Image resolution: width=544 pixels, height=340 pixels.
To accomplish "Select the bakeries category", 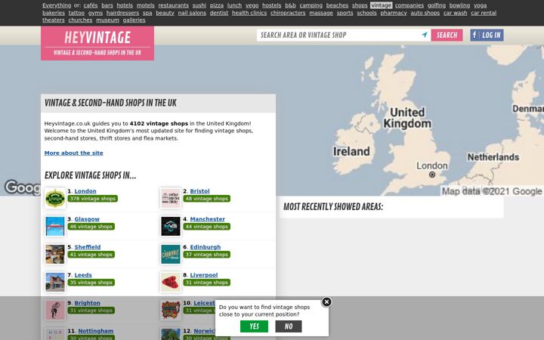I will click(x=54, y=13).
